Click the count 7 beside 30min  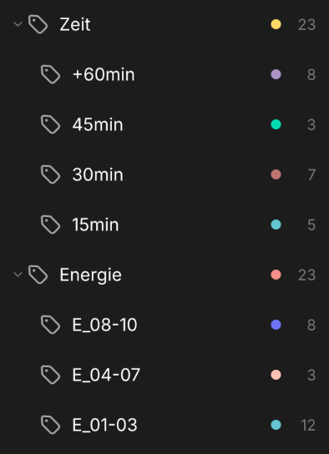click(311, 175)
